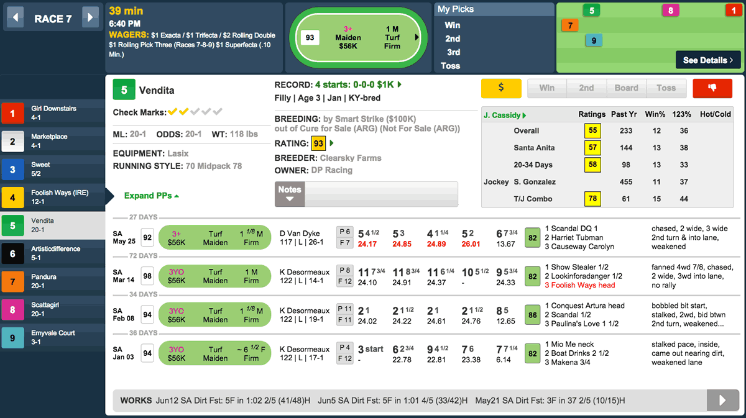Click the red thumbs-down toss icon
Viewport: 746px width, 418px height.
tap(712, 88)
